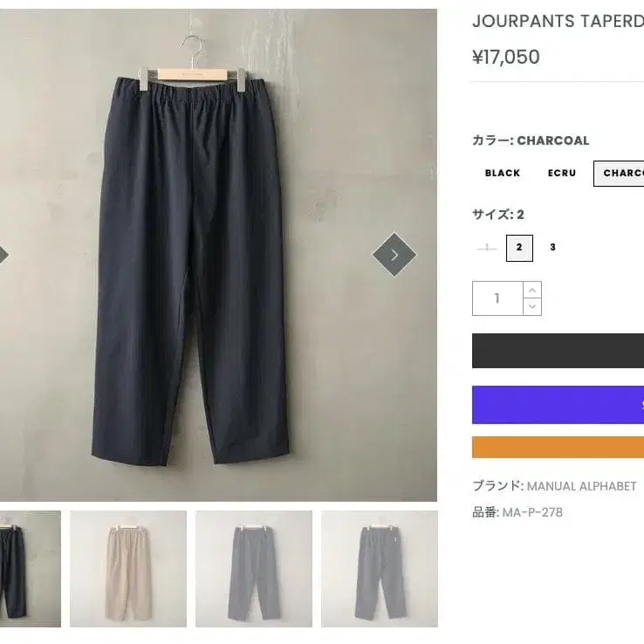Click the quantity input field
This screenshot has width=644, height=644.
[x=497, y=298]
